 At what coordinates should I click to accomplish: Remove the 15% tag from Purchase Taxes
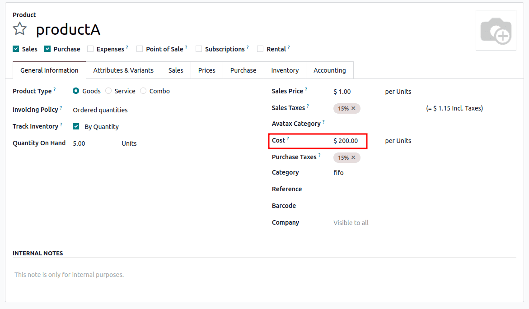point(353,158)
